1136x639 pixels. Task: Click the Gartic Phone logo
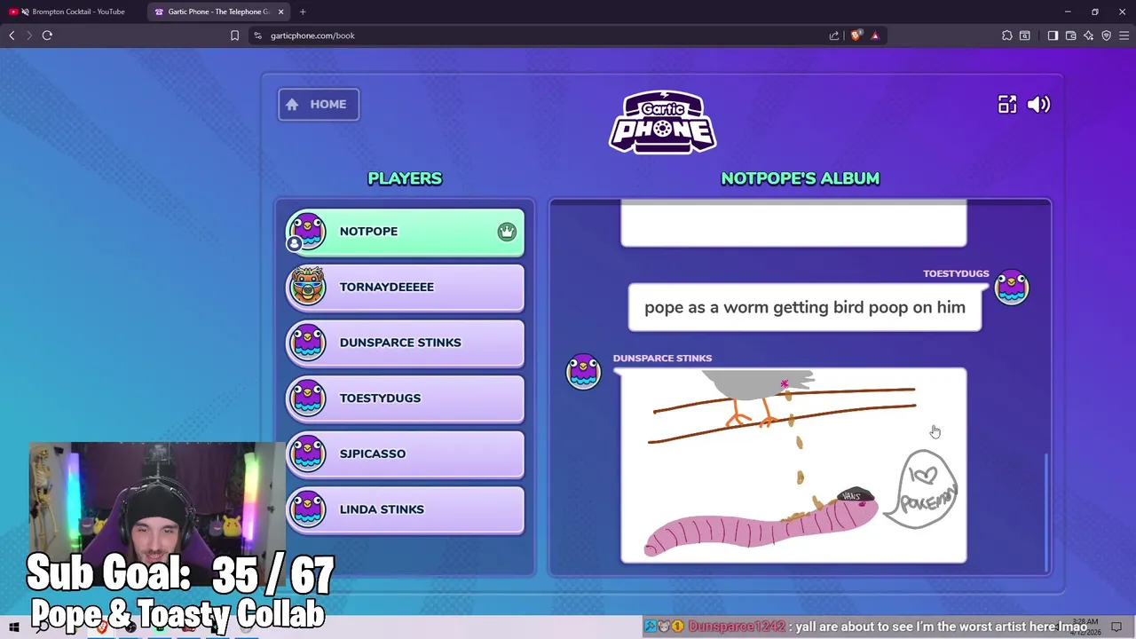(662, 122)
